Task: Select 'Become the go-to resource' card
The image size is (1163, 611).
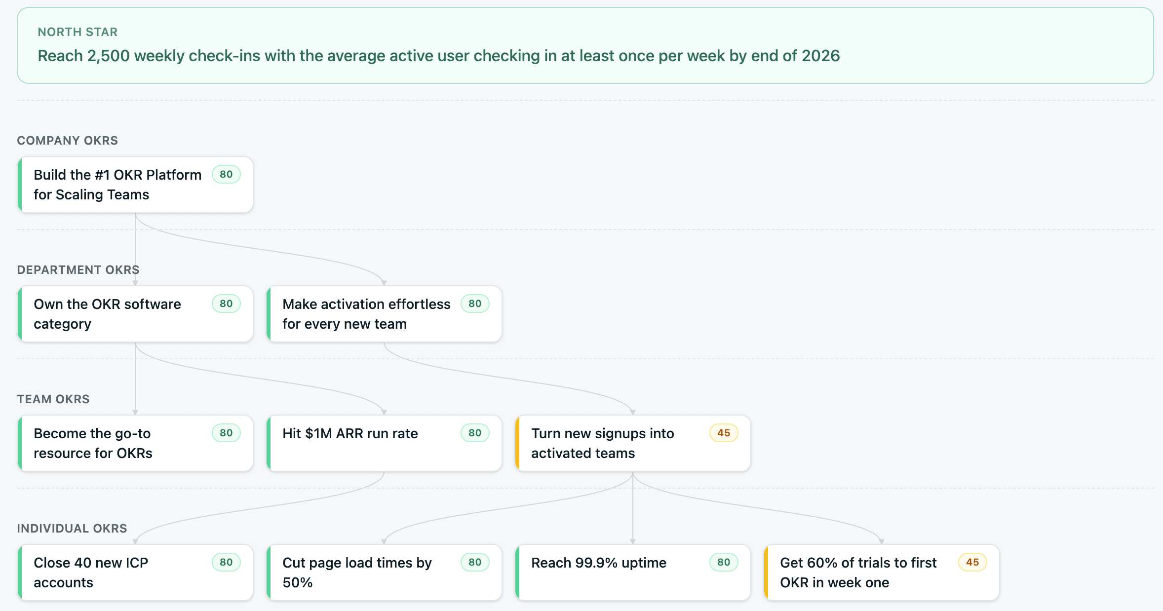Action: 135,443
